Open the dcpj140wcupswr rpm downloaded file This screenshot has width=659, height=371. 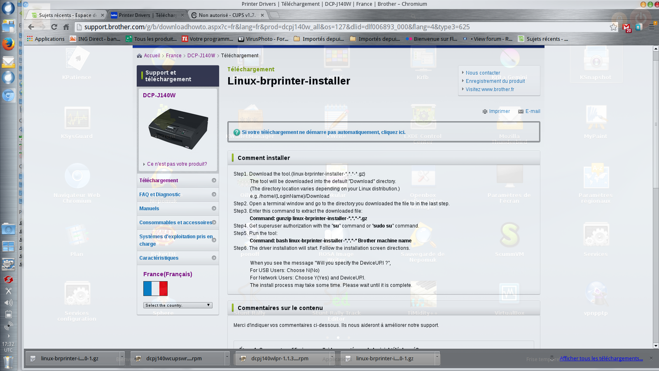pos(178,358)
